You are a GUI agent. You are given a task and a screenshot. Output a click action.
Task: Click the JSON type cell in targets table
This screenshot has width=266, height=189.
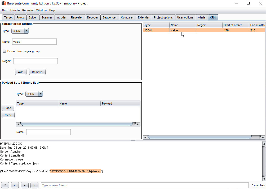156,30
